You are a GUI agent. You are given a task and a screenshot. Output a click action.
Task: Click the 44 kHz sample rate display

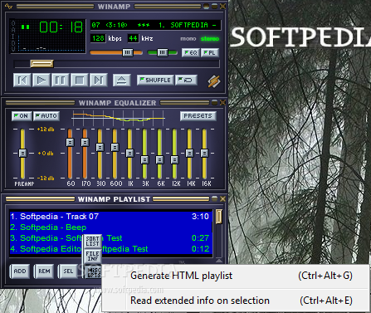tap(133, 38)
